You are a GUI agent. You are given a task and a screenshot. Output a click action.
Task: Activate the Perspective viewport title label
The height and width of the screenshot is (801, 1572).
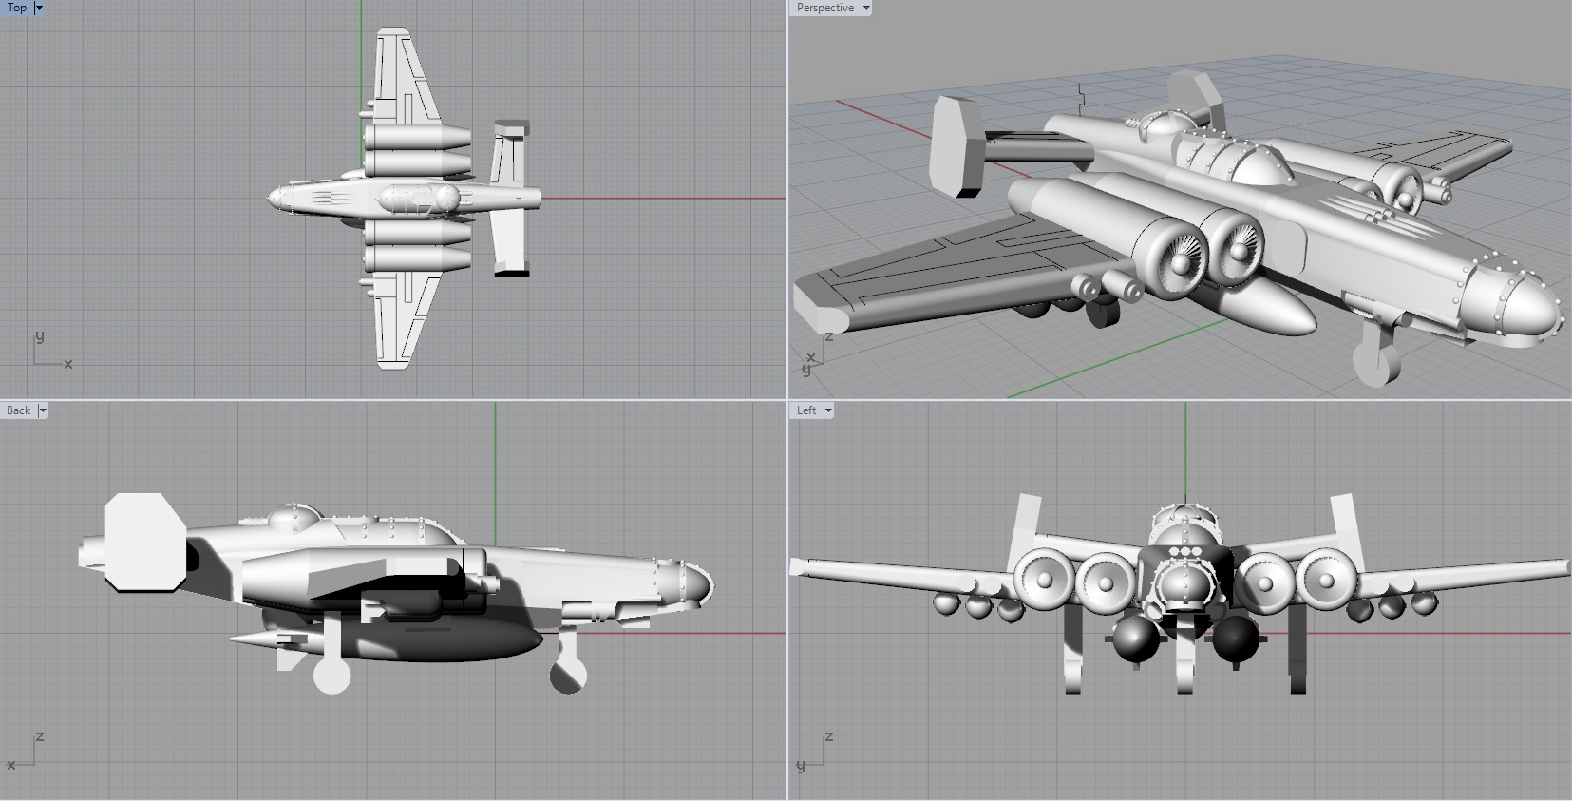824,8
